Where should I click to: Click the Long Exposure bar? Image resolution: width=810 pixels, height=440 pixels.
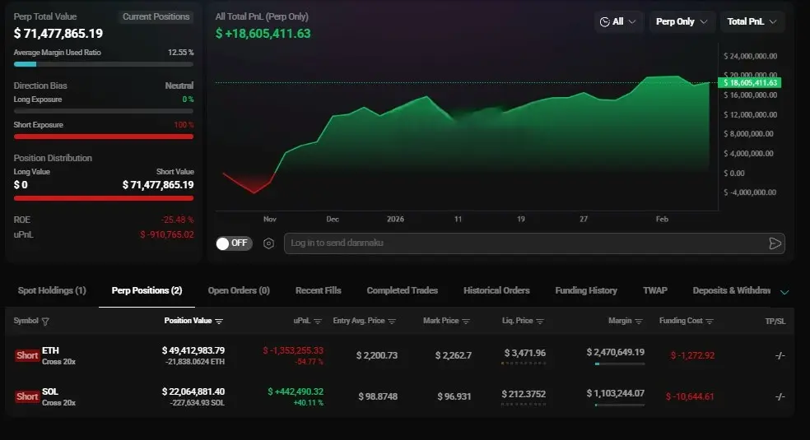pos(104,111)
